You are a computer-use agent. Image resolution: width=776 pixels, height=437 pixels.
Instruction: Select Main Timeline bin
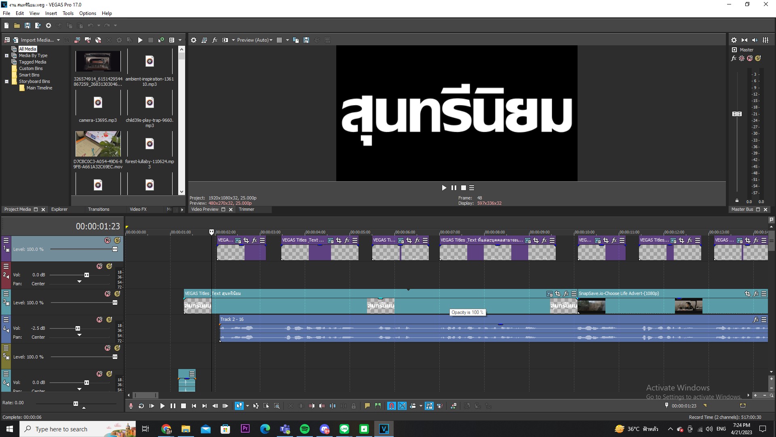[x=39, y=88]
